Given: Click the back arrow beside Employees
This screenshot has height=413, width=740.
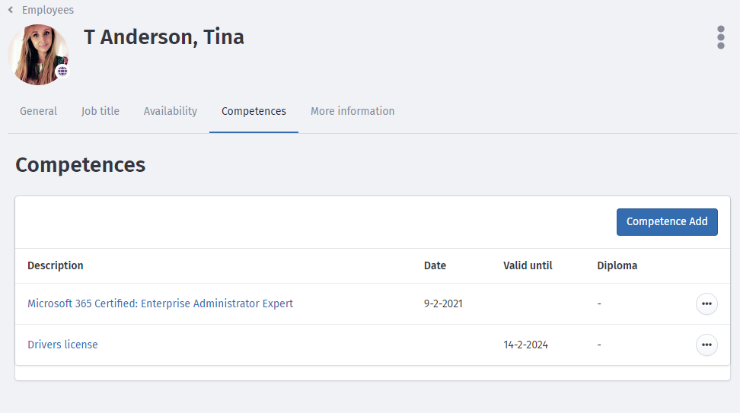Looking at the screenshot, I should click(11, 10).
